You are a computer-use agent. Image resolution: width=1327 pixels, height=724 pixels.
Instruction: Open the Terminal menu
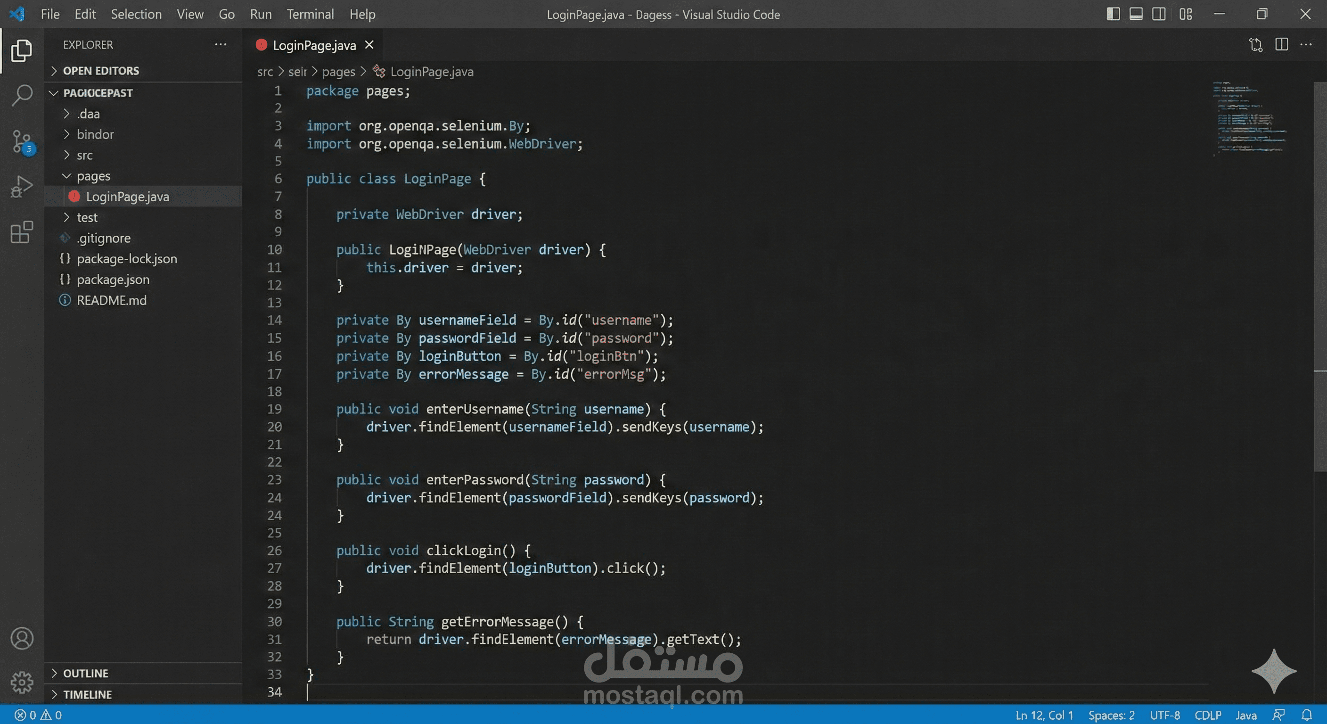(x=310, y=14)
